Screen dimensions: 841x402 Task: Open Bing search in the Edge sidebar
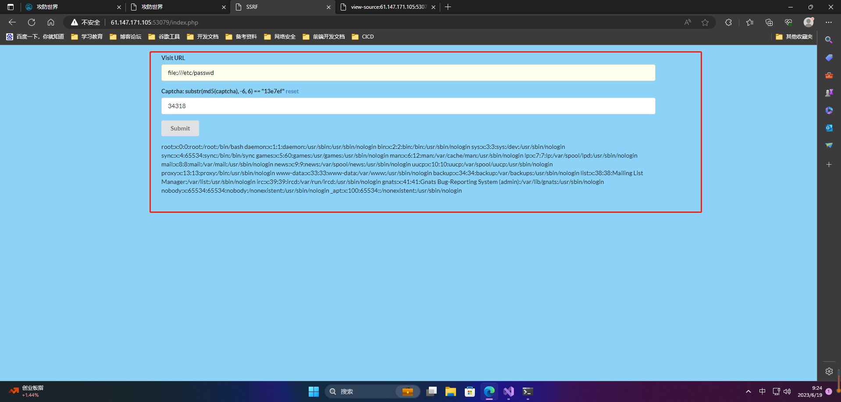pyautogui.click(x=829, y=40)
